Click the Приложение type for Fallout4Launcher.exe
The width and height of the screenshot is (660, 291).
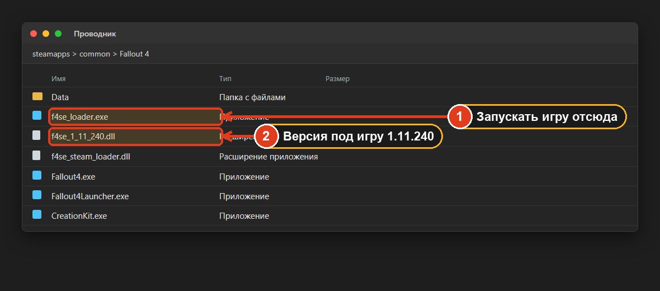(x=244, y=196)
